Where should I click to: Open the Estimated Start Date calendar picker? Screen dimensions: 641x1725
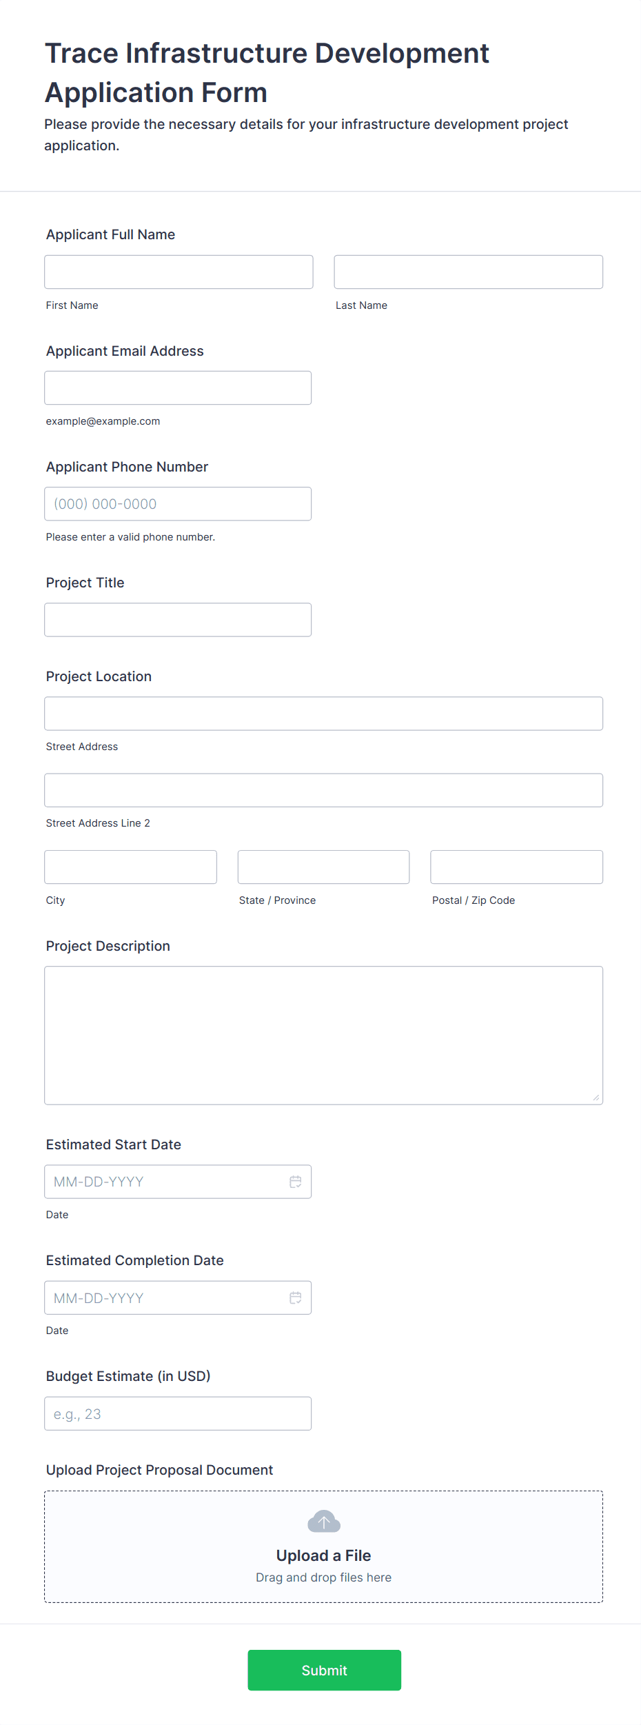click(296, 1181)
